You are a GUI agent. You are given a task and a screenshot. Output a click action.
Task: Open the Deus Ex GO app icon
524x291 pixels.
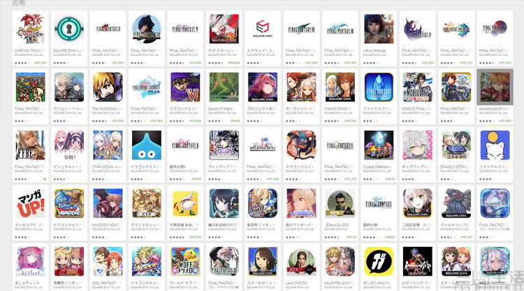(340, 204)
